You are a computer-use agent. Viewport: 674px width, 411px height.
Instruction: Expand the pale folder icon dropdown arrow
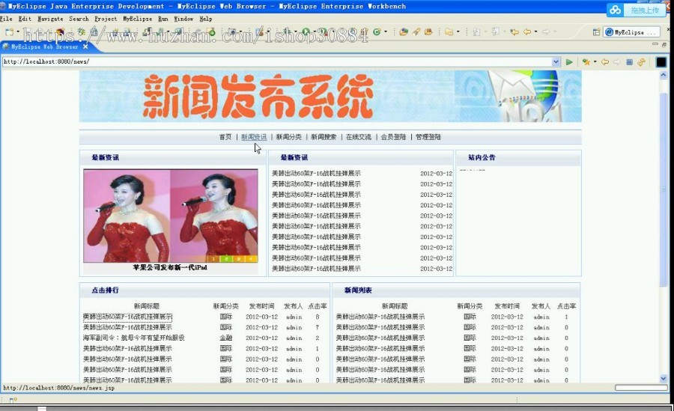[x=458, y=31]
